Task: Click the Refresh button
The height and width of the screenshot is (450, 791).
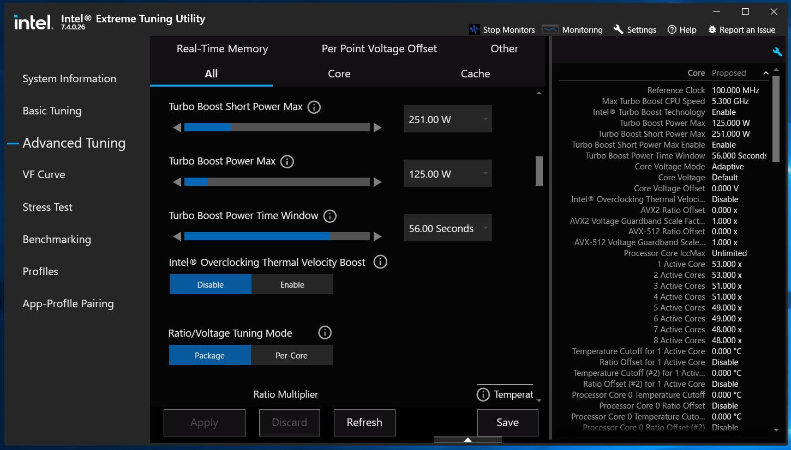Action: 364,422
